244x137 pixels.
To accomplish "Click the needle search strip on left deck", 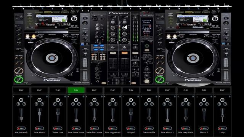I will tap(53, 32).
